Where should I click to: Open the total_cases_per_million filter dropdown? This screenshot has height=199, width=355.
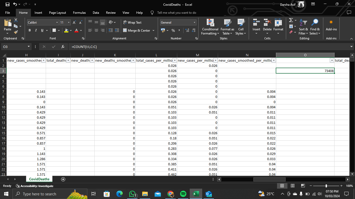coord(175,60)
